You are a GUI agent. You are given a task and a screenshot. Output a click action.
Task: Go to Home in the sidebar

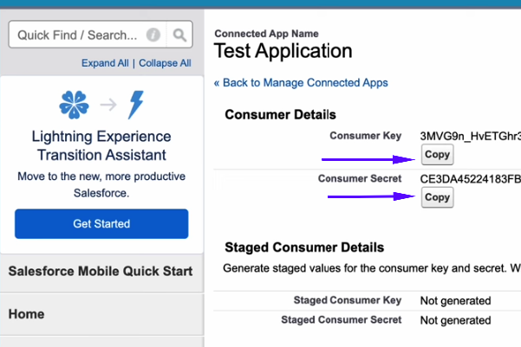coord(26,314)
